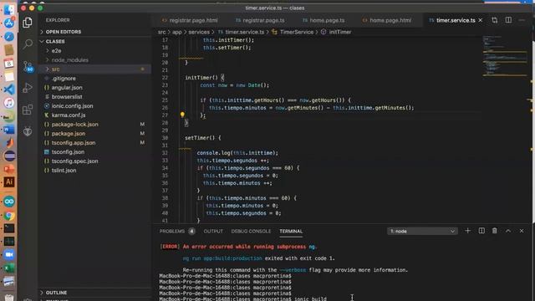Open the editor more actions ellipsis
This screenshot has height=301, width=535.
(x=522, y=20)
